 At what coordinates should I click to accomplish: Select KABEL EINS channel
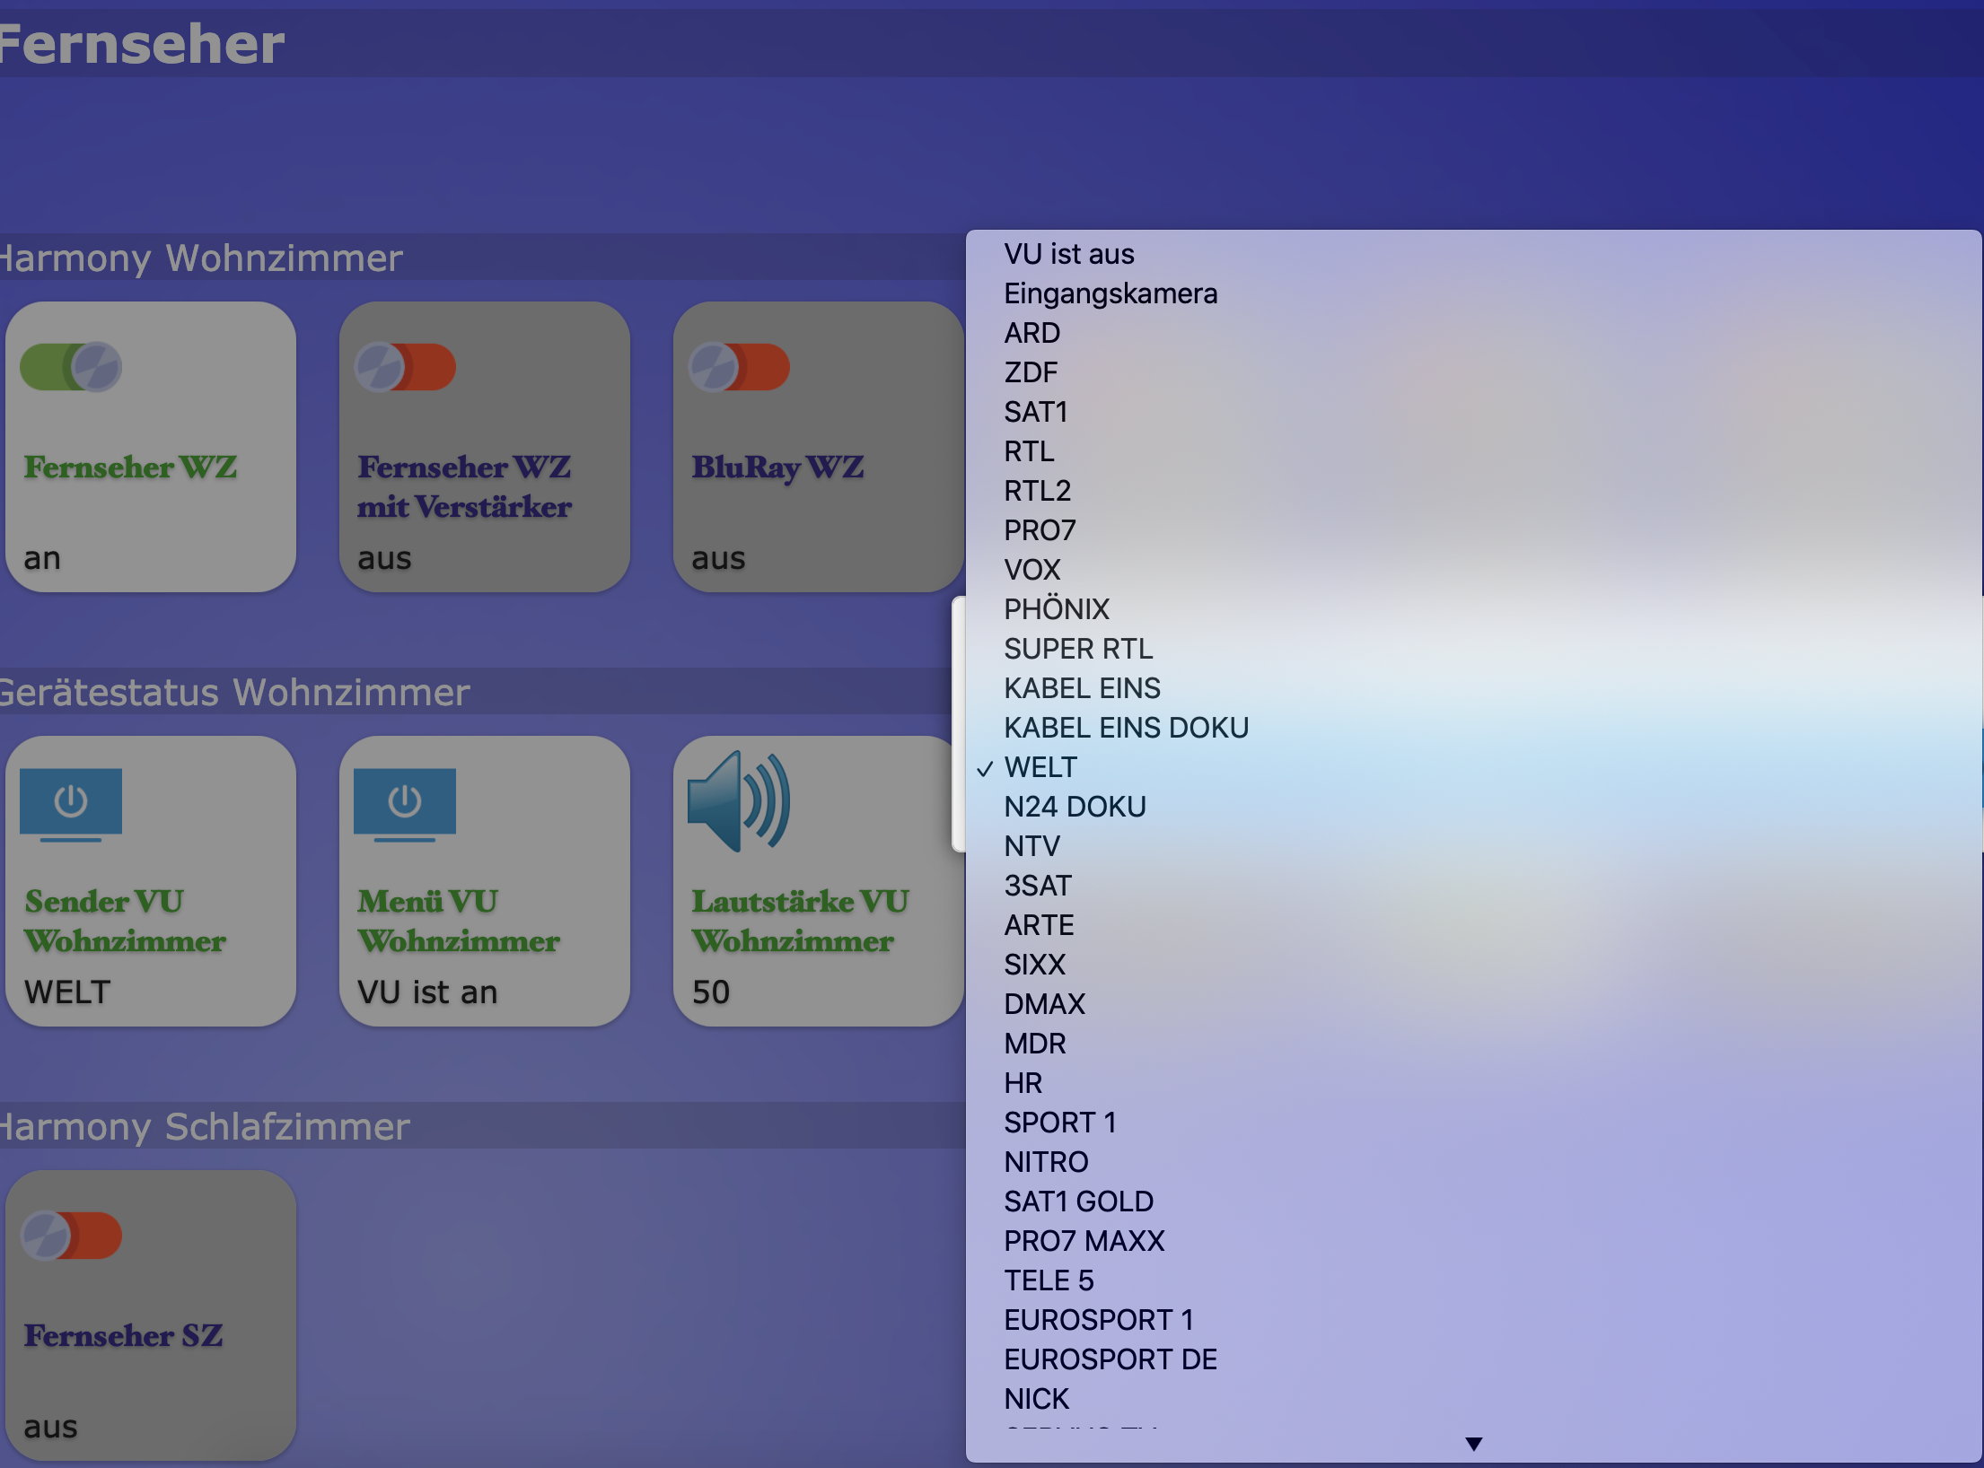click(x=1473, y=688)
